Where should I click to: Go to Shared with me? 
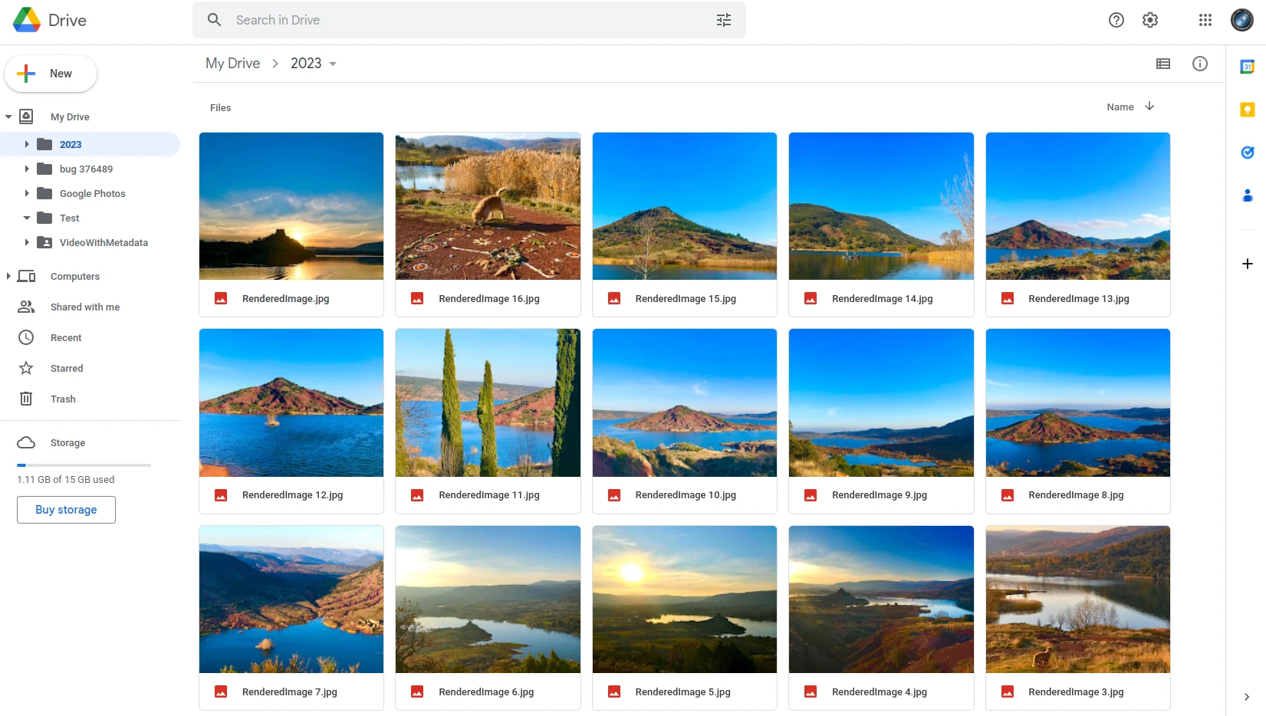(84, 307)
